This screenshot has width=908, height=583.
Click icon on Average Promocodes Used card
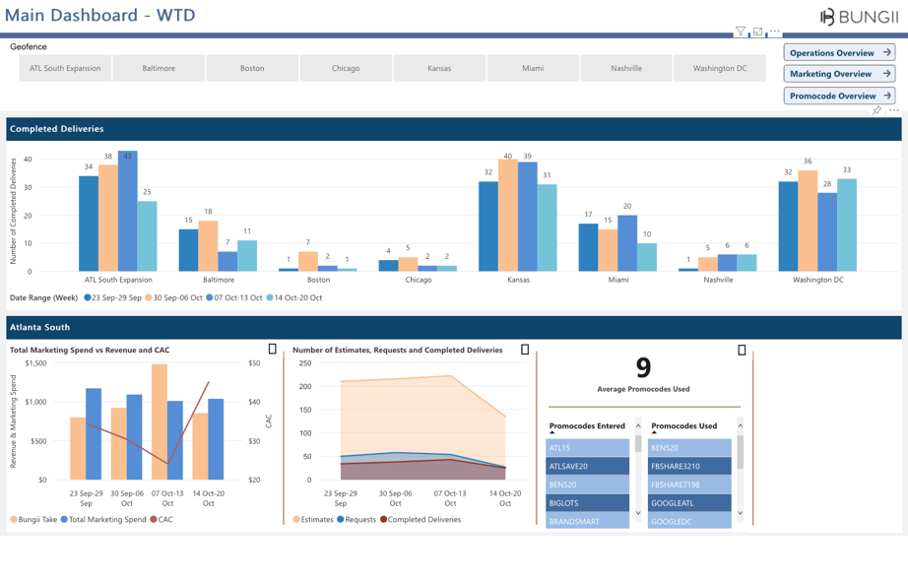tap(742, 350)
